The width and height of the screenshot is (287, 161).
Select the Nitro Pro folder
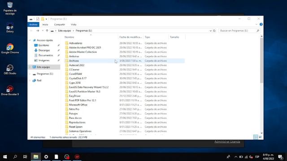74,109
